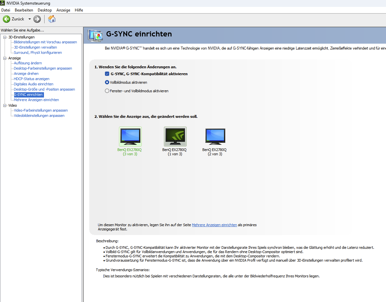The image size is (386, 302).
Task: Select Vollbildmodus aktivieren radio button
Action: [x=107, y=82]
